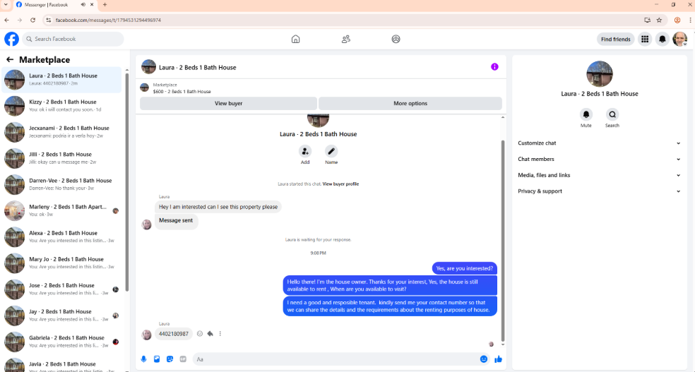
Task: Open Alexa 2 Beds 1 Bath House chat
Action: point(61,236)
